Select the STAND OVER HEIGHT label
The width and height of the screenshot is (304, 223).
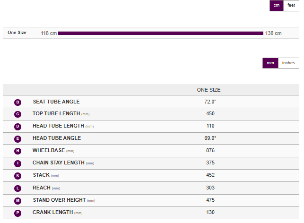[59, 200]
